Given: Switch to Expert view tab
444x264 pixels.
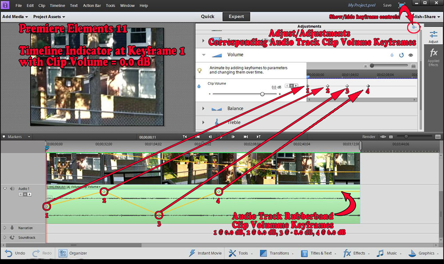Looking at the screenshot, I should pyautogui.click(x=236, y=16).
